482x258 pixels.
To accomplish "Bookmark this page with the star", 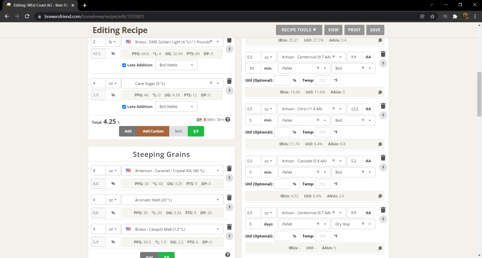I will [432, 16].
